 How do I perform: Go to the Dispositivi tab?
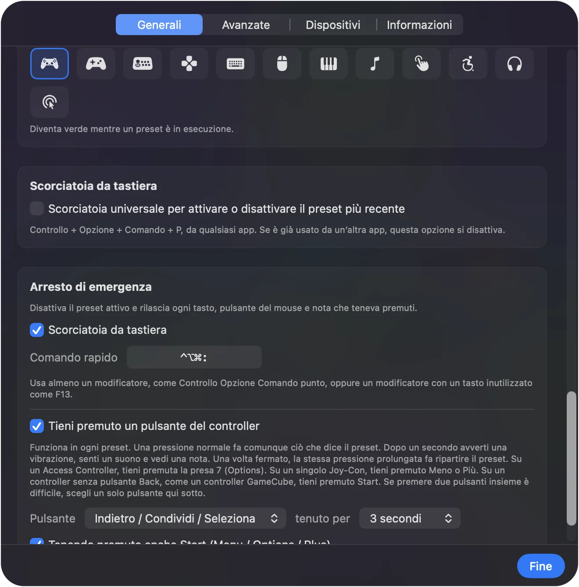click(x=333, y=25)
